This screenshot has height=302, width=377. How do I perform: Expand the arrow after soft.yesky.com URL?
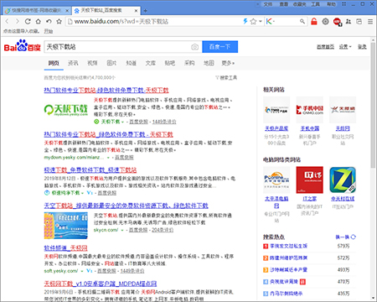(x=82, y=271)
